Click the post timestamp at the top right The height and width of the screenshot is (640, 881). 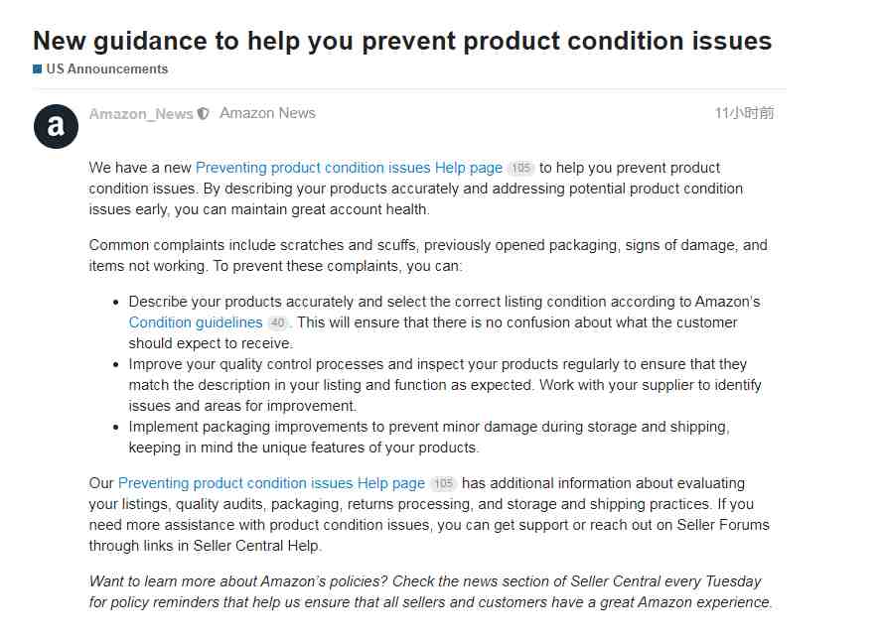[744, 113]
